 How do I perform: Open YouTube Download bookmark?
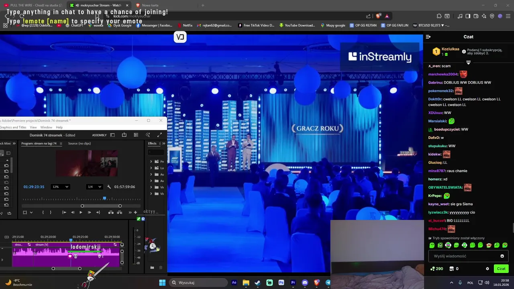pos(297,25)
